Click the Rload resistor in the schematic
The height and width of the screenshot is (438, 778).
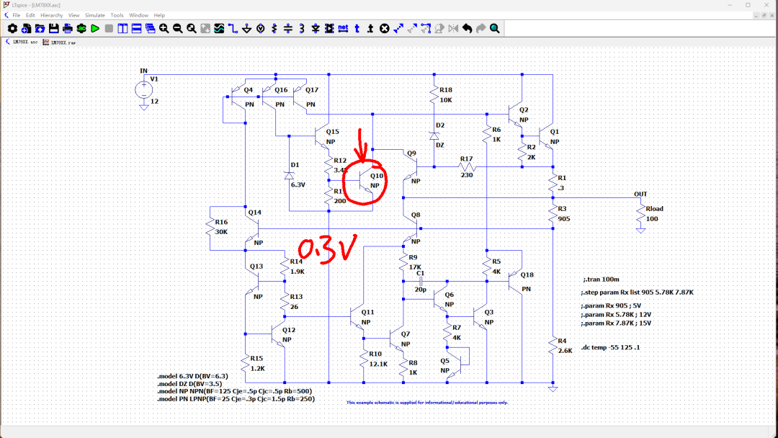(x=640, y=213)
